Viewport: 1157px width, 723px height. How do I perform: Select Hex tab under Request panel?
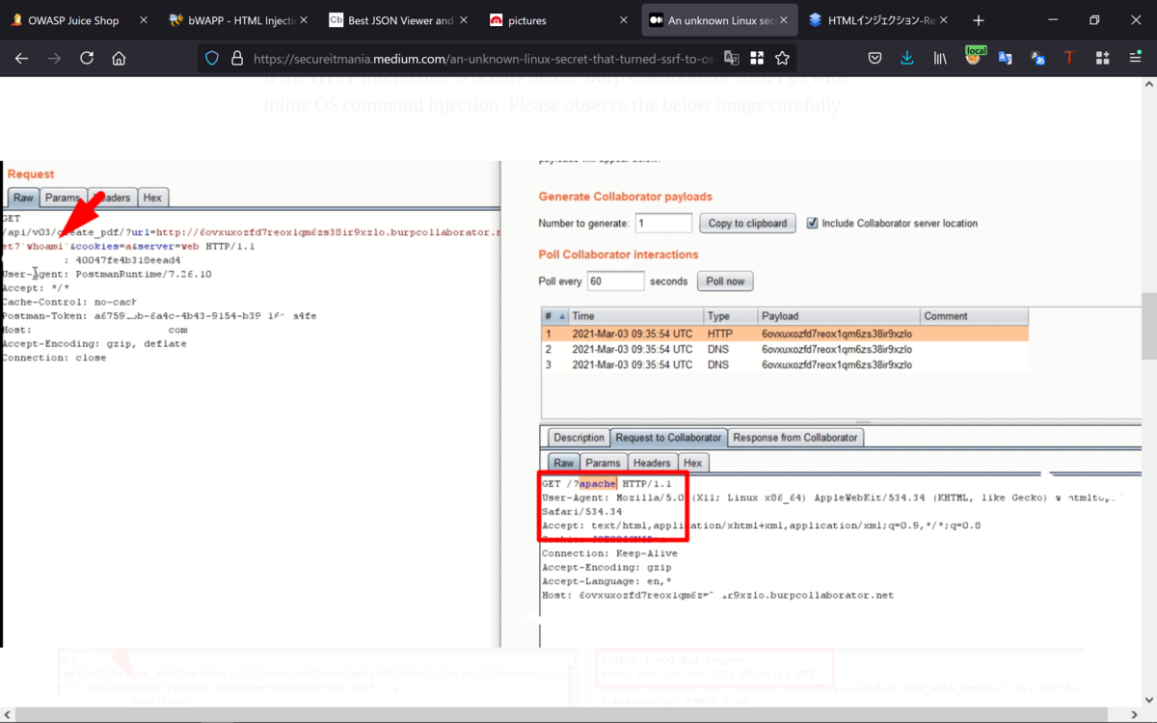coord(152,198)
